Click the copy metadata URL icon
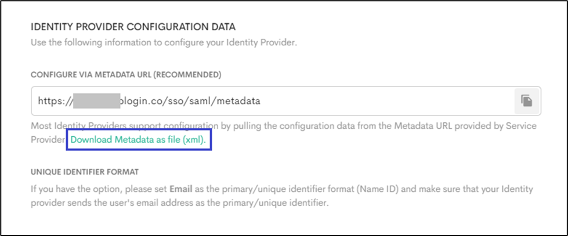The image size is (568, 236). [526, 101]
